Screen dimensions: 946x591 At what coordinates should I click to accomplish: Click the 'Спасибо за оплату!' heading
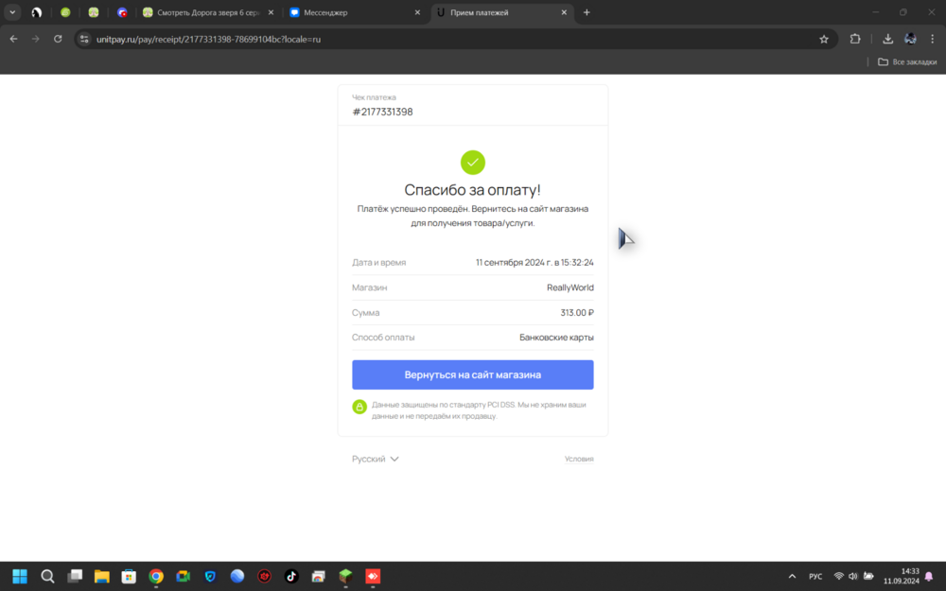pyautogui.click(x=472, y=190)
